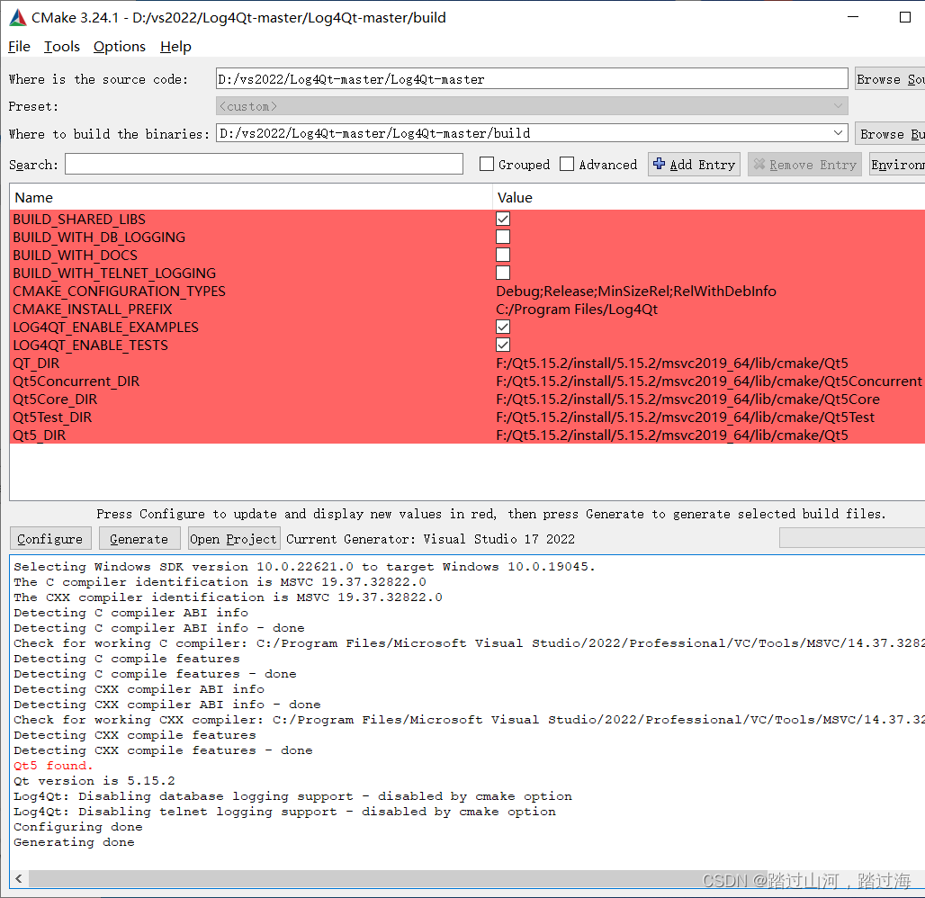Click the CMake logo icon in title bar

coord(18,18)
